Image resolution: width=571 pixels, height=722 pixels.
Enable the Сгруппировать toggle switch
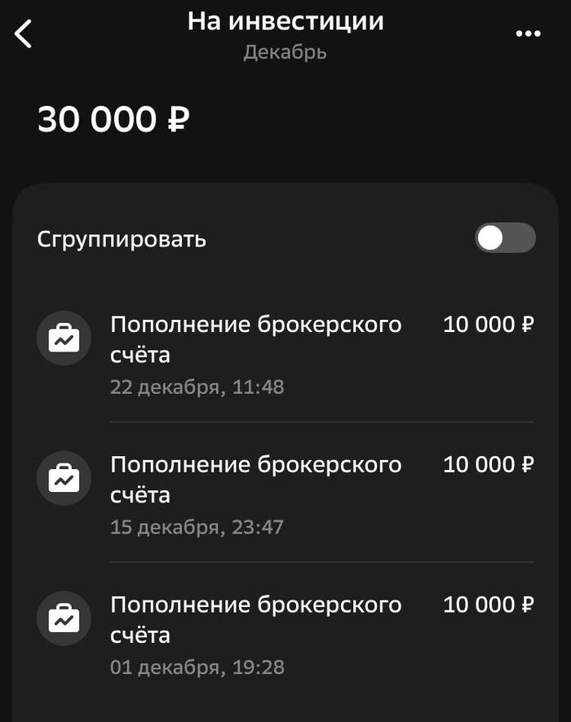pos(505,238)
